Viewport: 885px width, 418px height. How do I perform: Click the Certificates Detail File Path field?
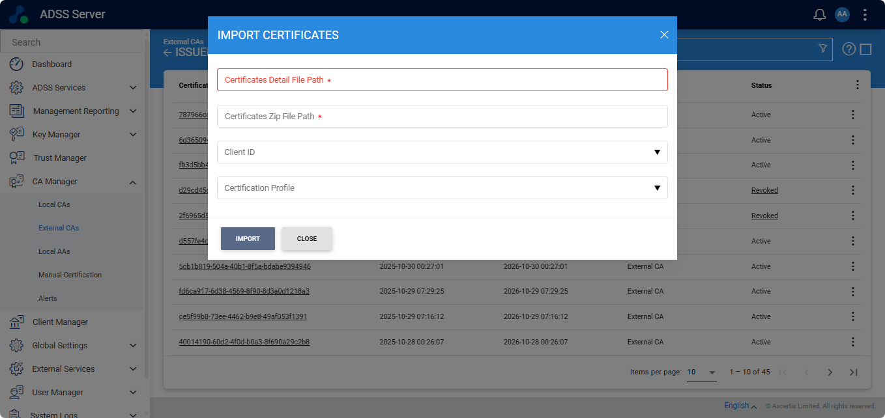(442, 79)
